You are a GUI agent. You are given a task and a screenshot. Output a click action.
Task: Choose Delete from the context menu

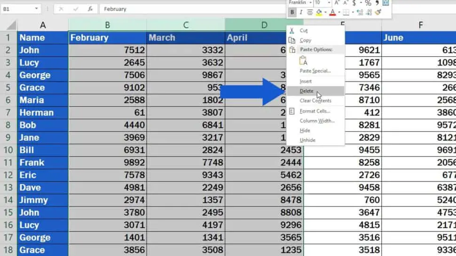pyautogui.click(x=307, y=91)
